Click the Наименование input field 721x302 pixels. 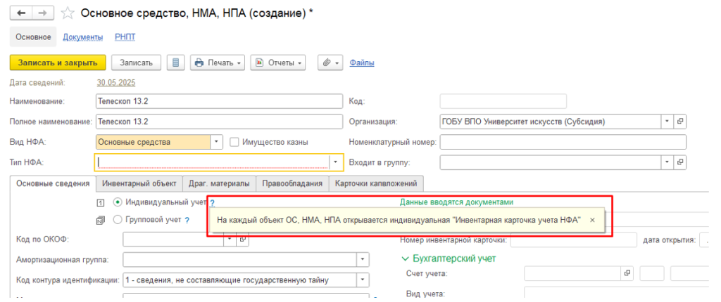coord(220,101)
